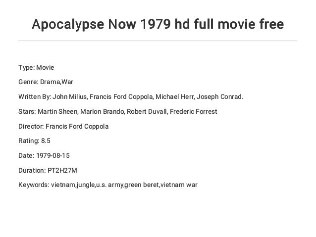Click the Genre: Drama,War text
This screenshot has width=316, height=237.
click(x=46, y=82)
